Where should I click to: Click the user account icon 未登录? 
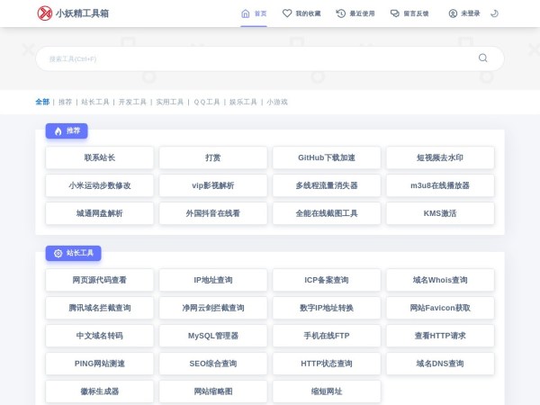coord(453,13)
